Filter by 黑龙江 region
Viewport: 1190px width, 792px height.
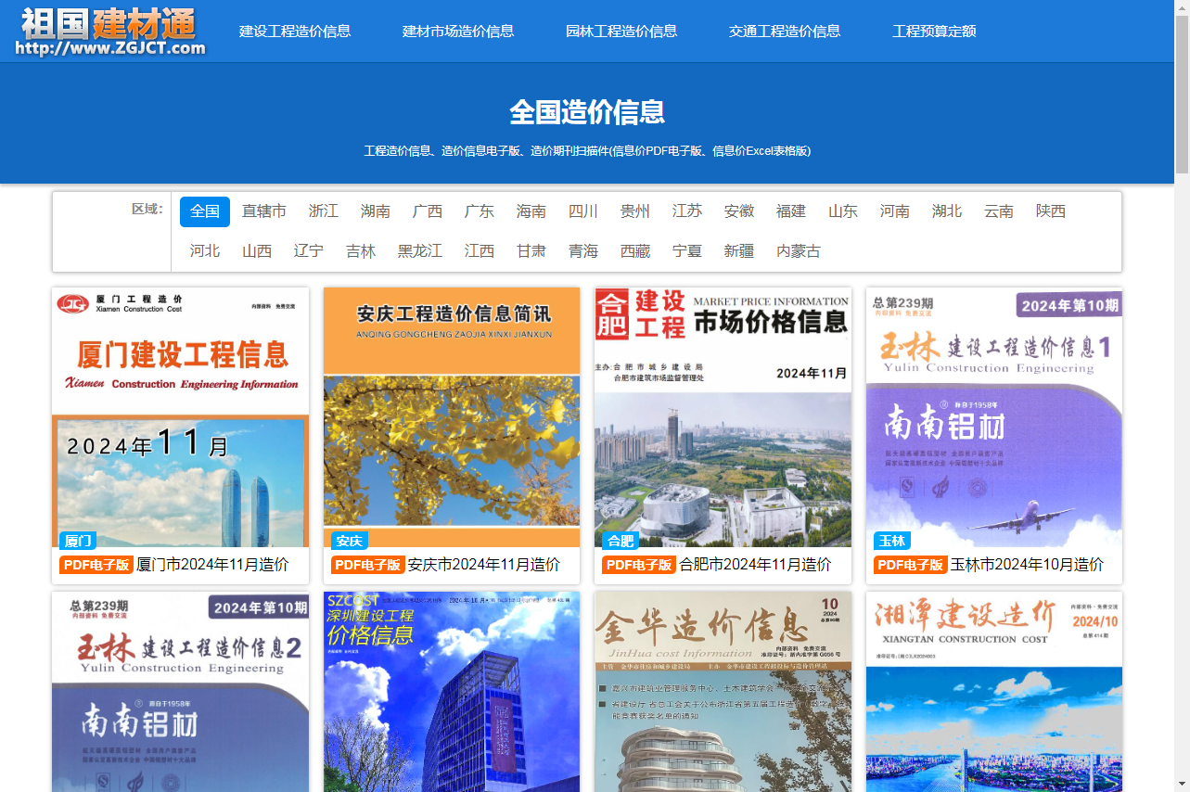(420, 251)
